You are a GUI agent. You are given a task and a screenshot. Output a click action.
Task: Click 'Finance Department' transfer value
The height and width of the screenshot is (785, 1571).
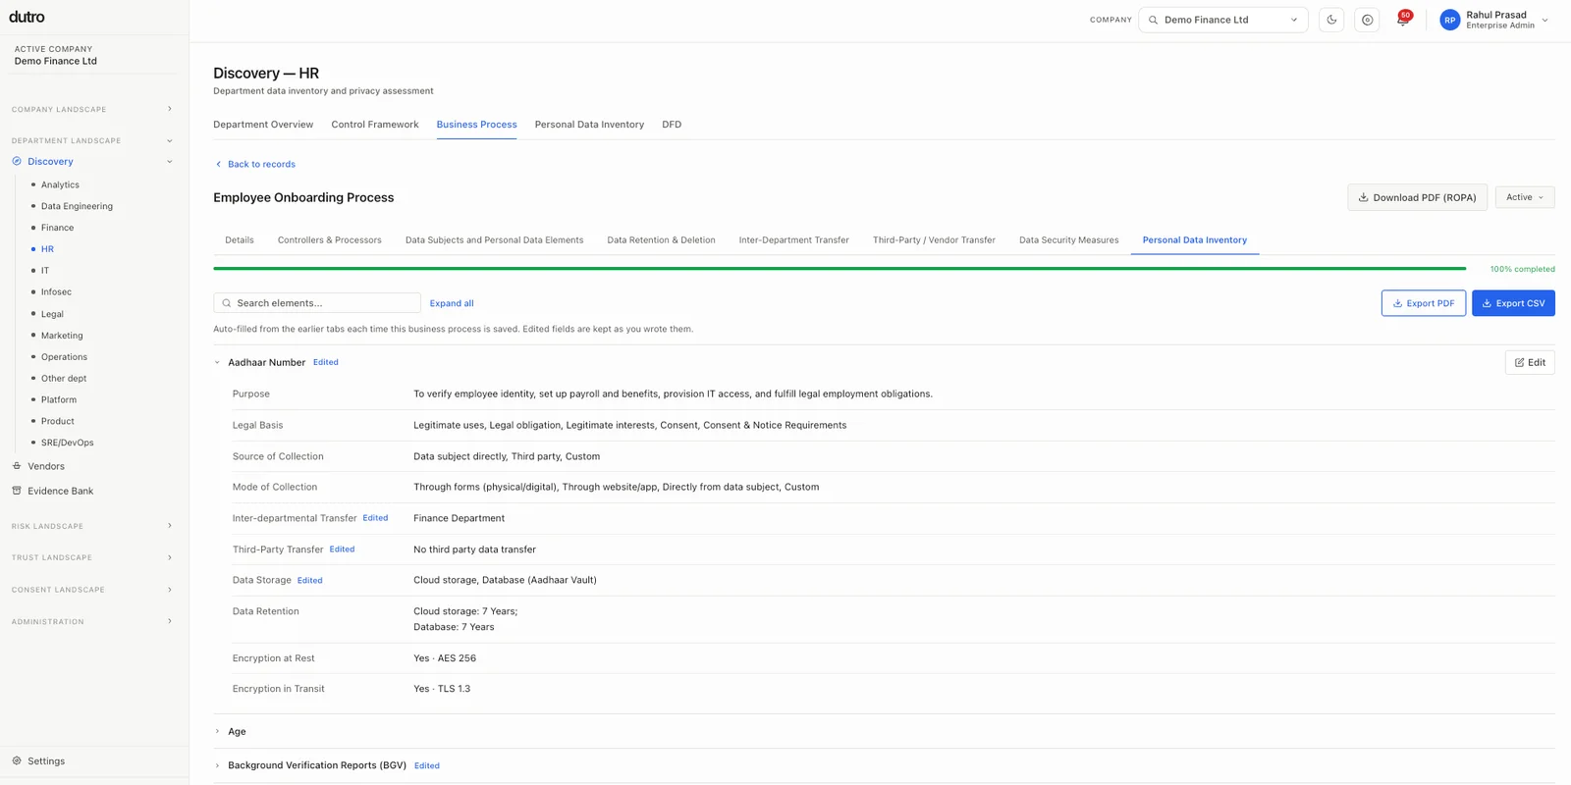point(459,518)
